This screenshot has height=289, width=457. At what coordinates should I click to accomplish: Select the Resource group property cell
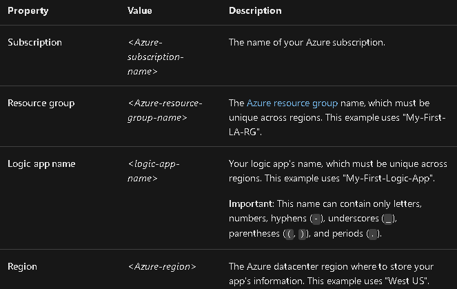point(41,103)
